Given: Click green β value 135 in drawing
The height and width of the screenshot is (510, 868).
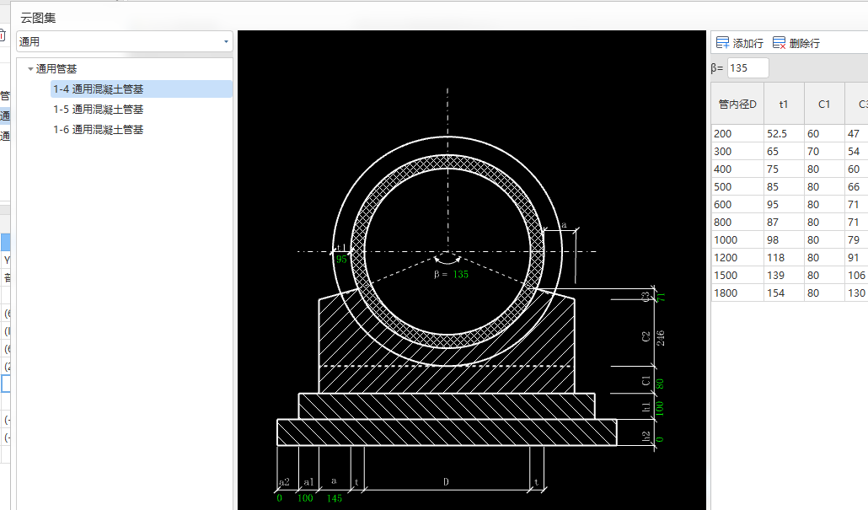Looking at the screenshot, I should click(461, 274).
